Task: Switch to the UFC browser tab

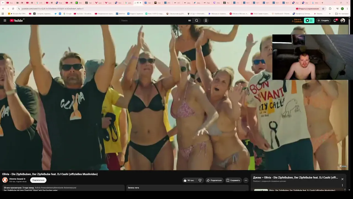Action: click(177, 3)
